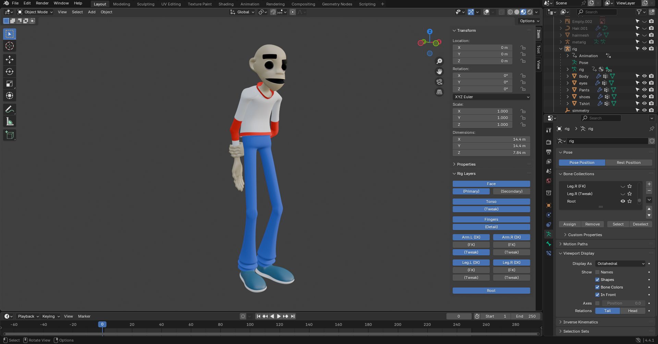Hide the Pants object via eye icon
Image resolution: width=658 pixels, height=344 pixels.
pos(644,90)
